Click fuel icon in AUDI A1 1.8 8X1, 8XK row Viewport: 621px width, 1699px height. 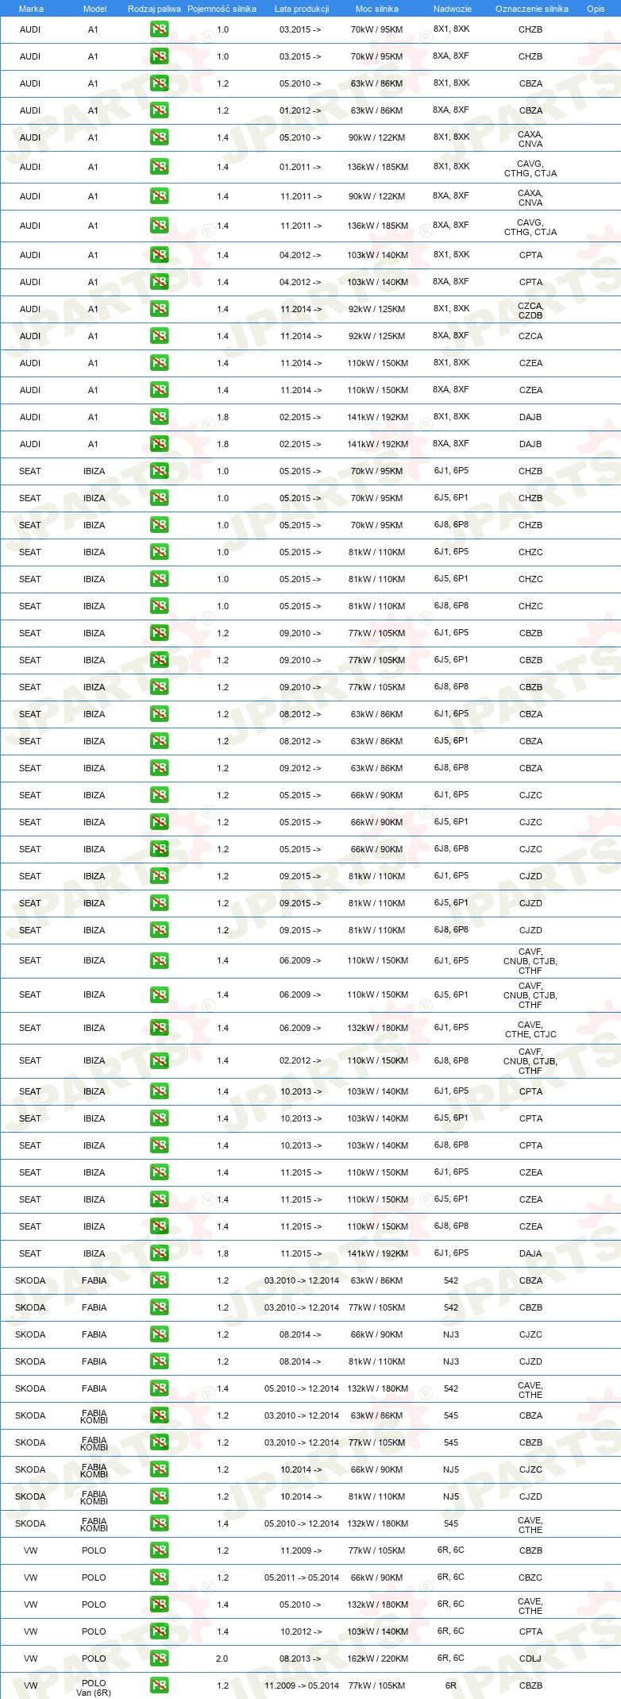click(159, 417)
